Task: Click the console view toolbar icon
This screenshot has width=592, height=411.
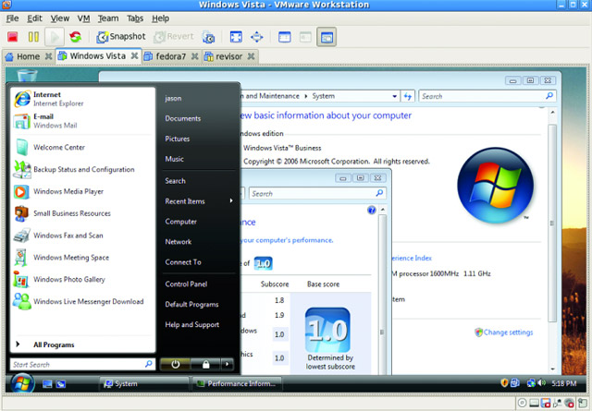Action: point(327,37)
